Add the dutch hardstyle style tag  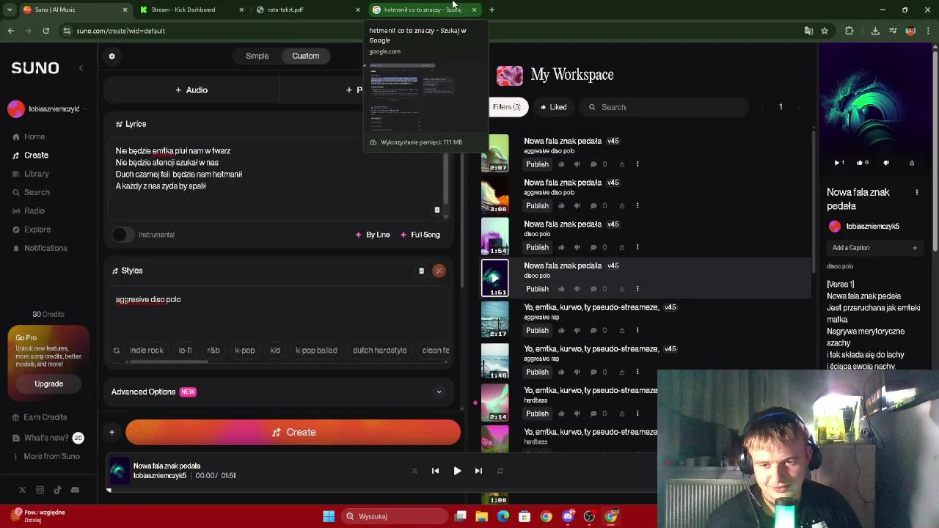click(379, 351)
